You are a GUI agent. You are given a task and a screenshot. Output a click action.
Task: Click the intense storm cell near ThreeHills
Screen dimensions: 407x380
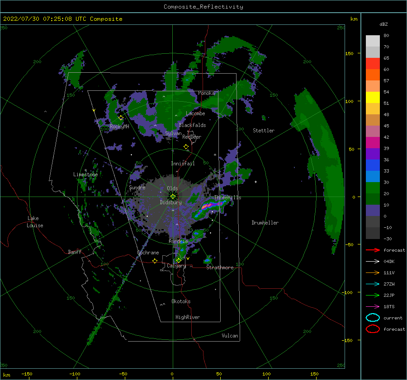(209, 207)
